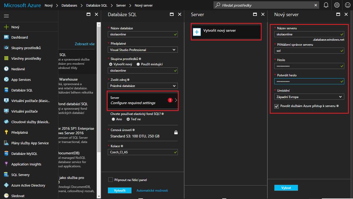
Task: Open Zvolit zdroj dropdown Prázdná databáze
Action: click(x=143, y=86)
